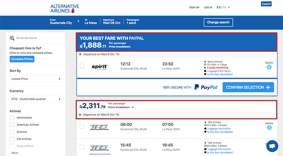
Task: Open Details info icon for TAG 06:00 flight
Action: [269, 127]
